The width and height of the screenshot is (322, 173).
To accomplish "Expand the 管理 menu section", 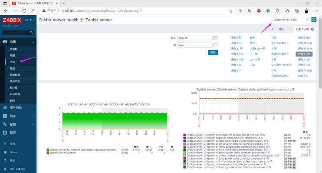I will click(33, 133).
